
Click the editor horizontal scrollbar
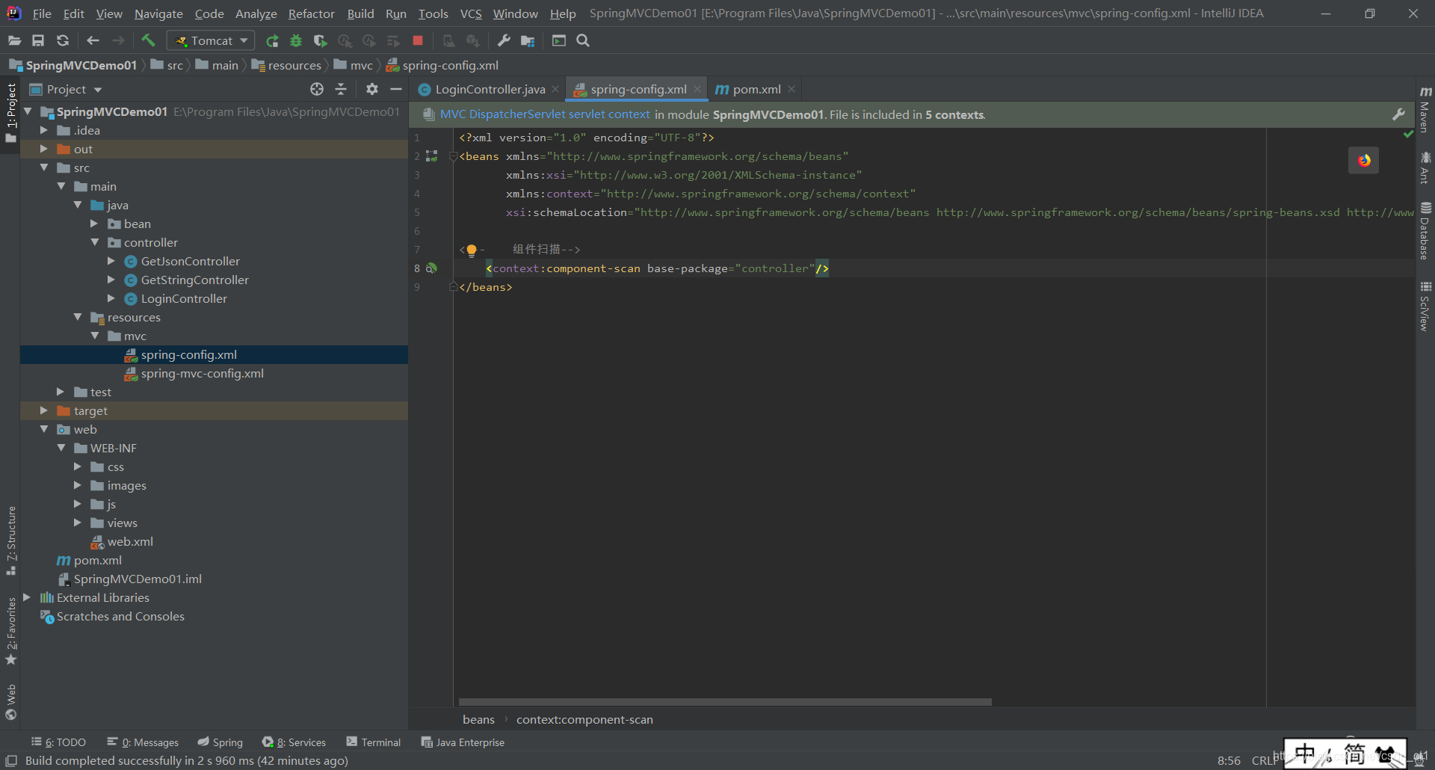tap(725, 702)
